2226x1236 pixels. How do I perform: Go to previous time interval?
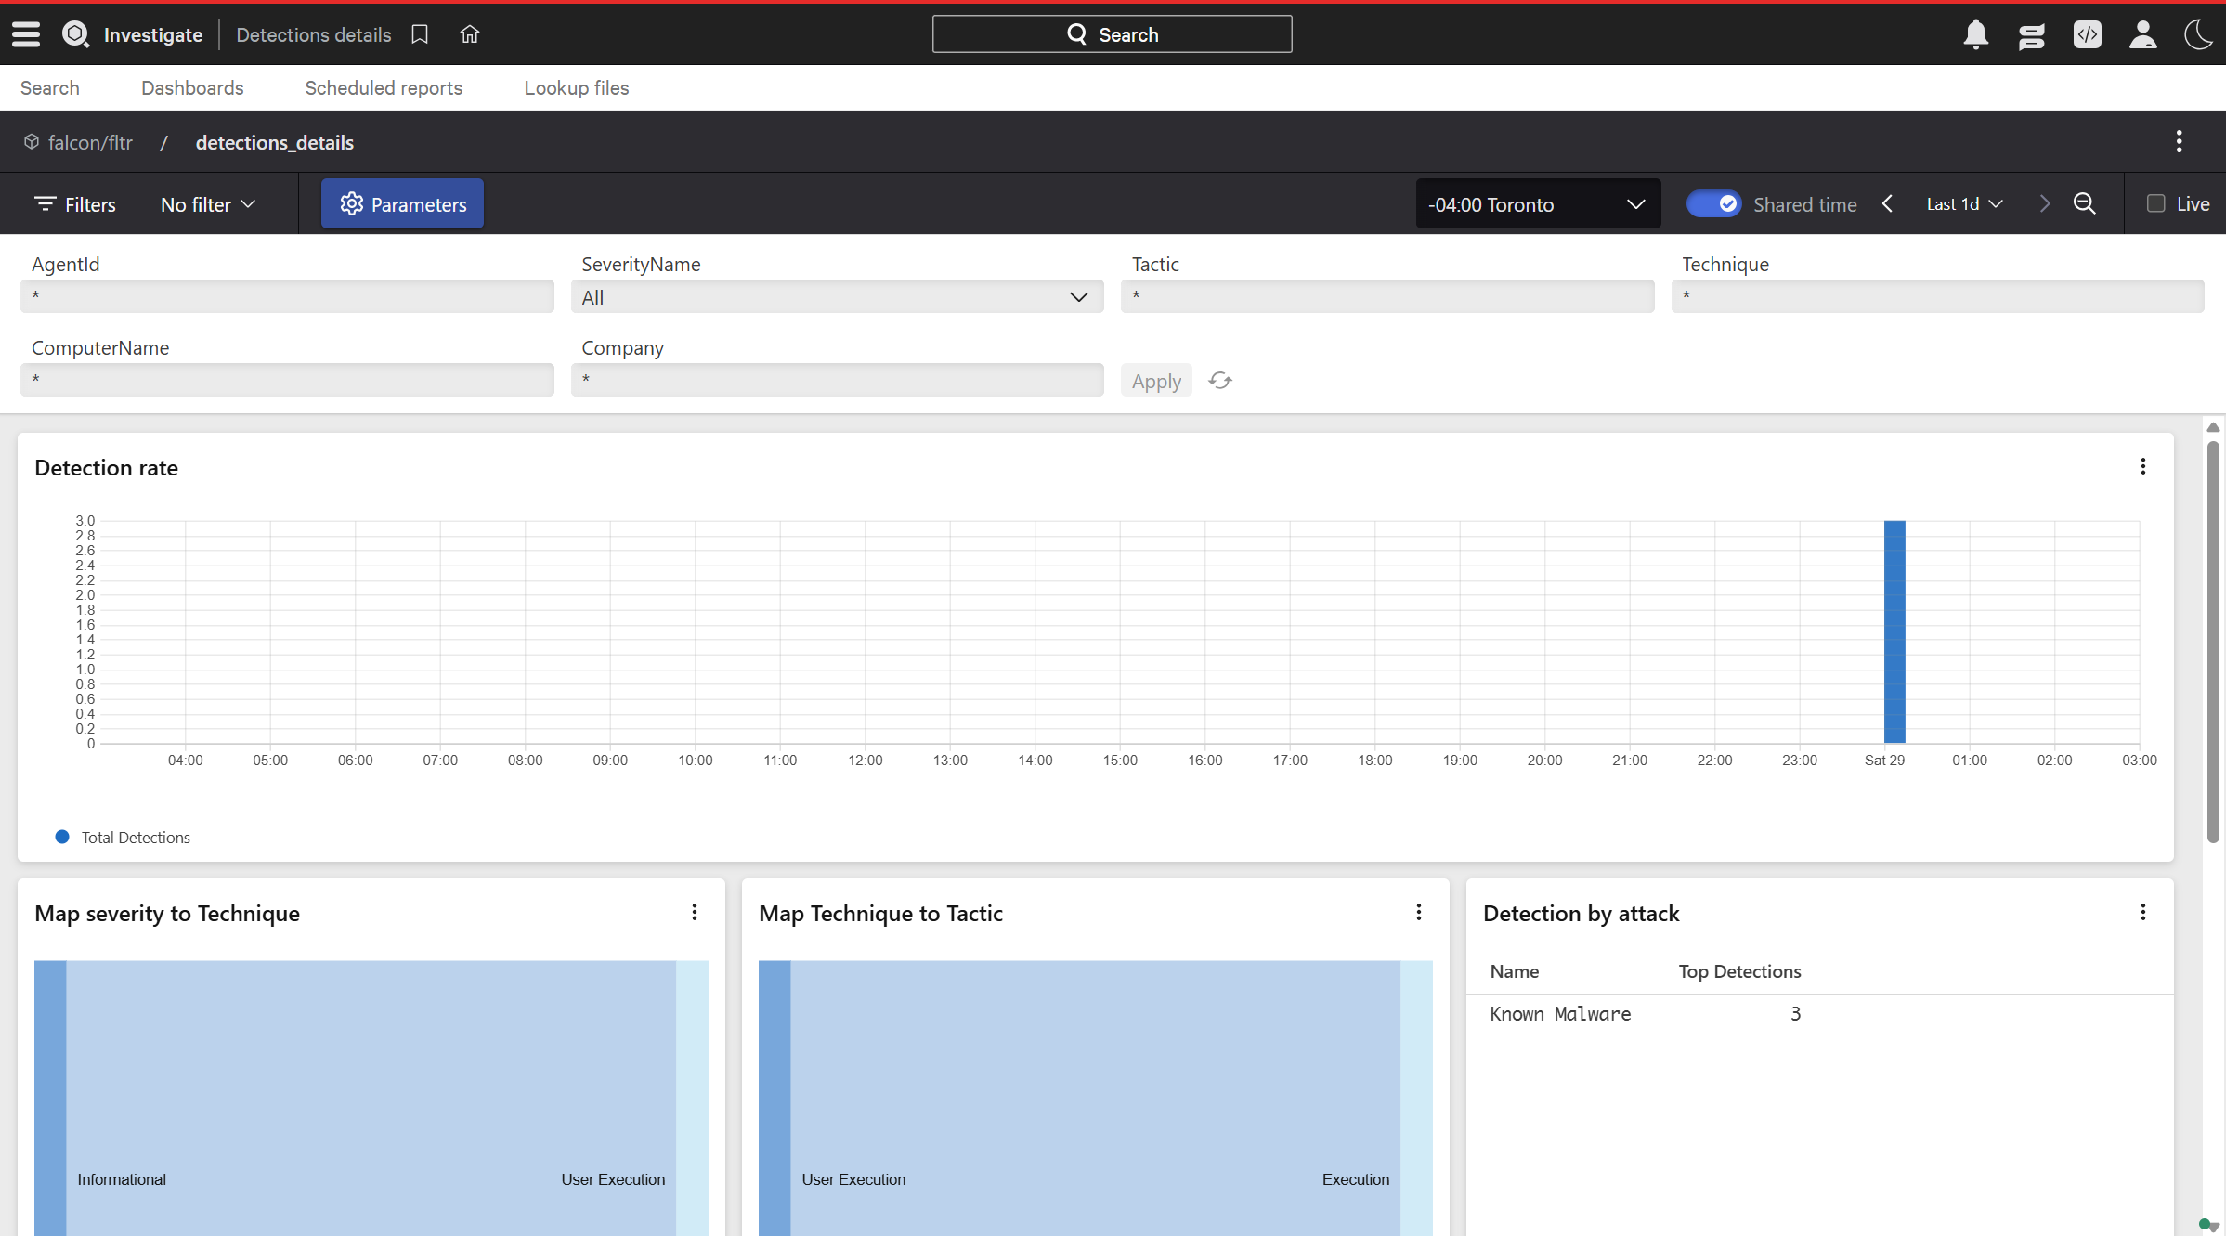click(x=1887, y=203)
